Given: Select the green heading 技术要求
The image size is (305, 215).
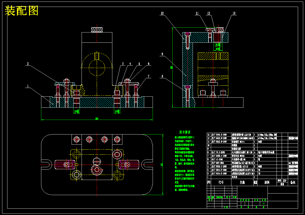Looking at the screenshot, I should tap(185, 132).
